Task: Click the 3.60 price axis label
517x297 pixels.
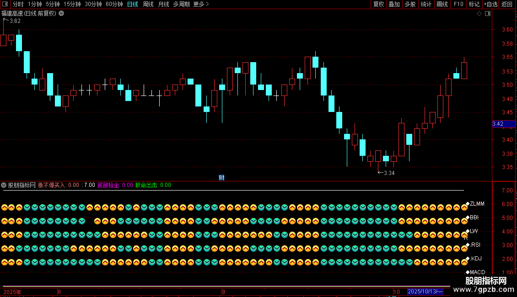Action: point(507,30)
